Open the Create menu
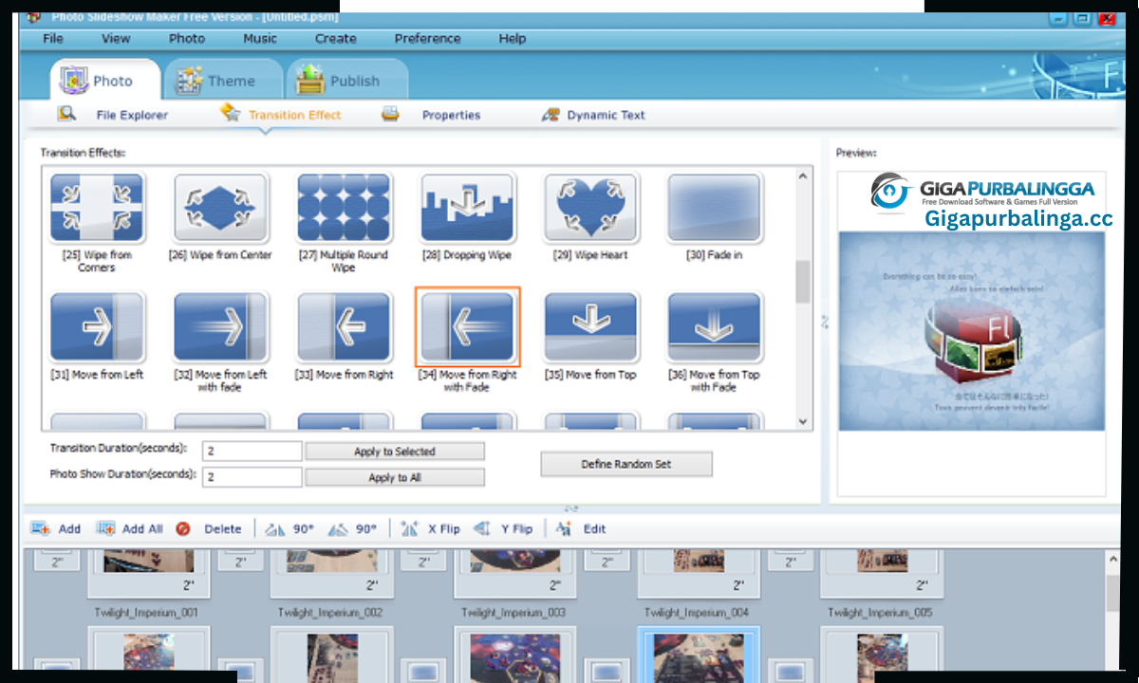 coord(336,38)
